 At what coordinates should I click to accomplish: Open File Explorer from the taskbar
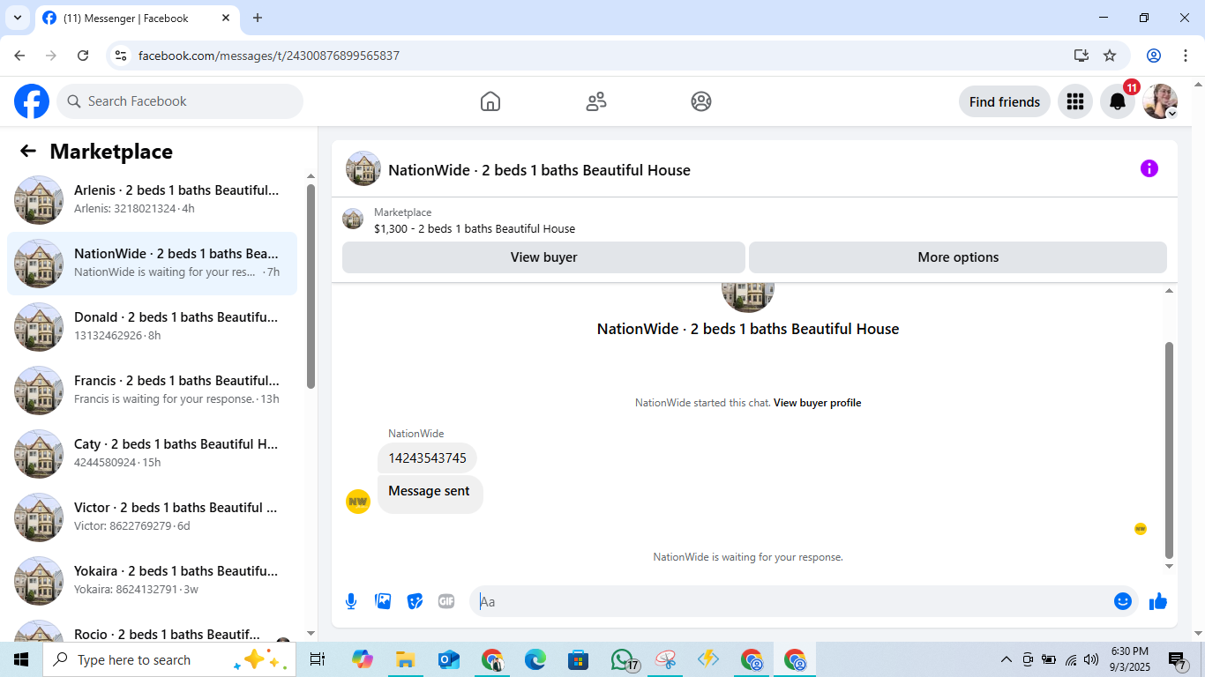click(405, 659)
